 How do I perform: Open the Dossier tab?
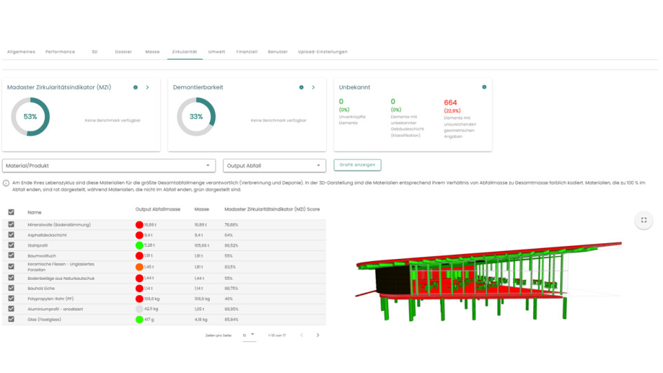pos(124,52)
